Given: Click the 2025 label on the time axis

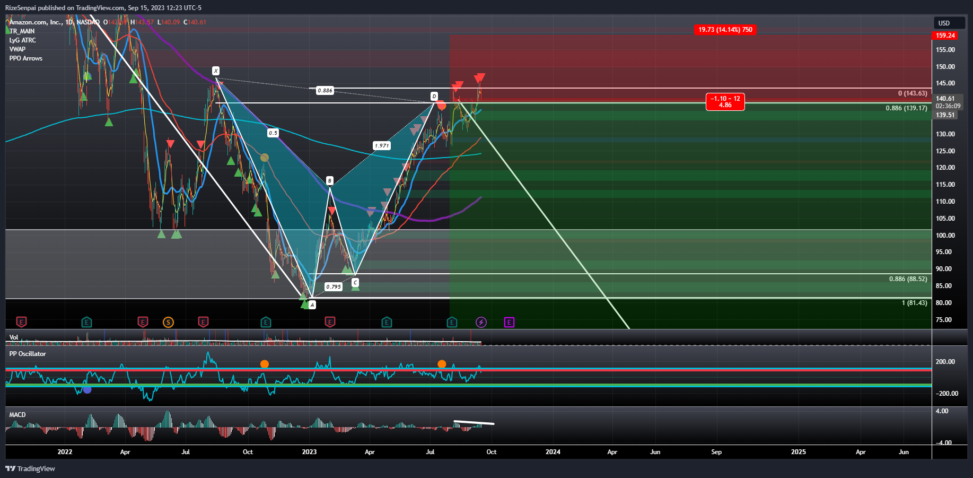Looking at the screenshot, I should tap(799, 452).
